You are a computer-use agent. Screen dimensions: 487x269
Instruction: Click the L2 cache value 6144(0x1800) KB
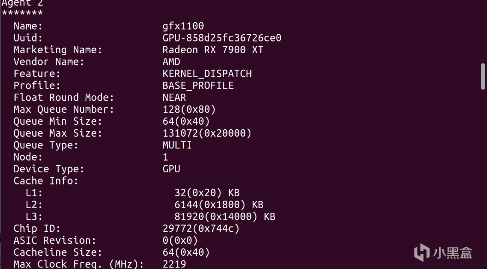[219, 205]
